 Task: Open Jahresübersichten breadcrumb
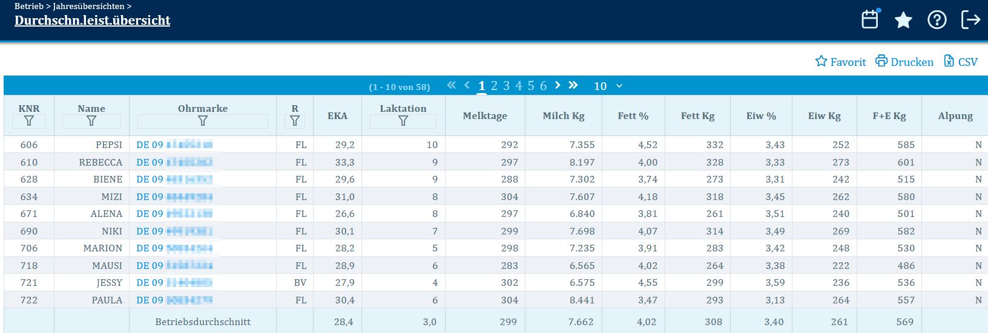click(x=88, y=6)
